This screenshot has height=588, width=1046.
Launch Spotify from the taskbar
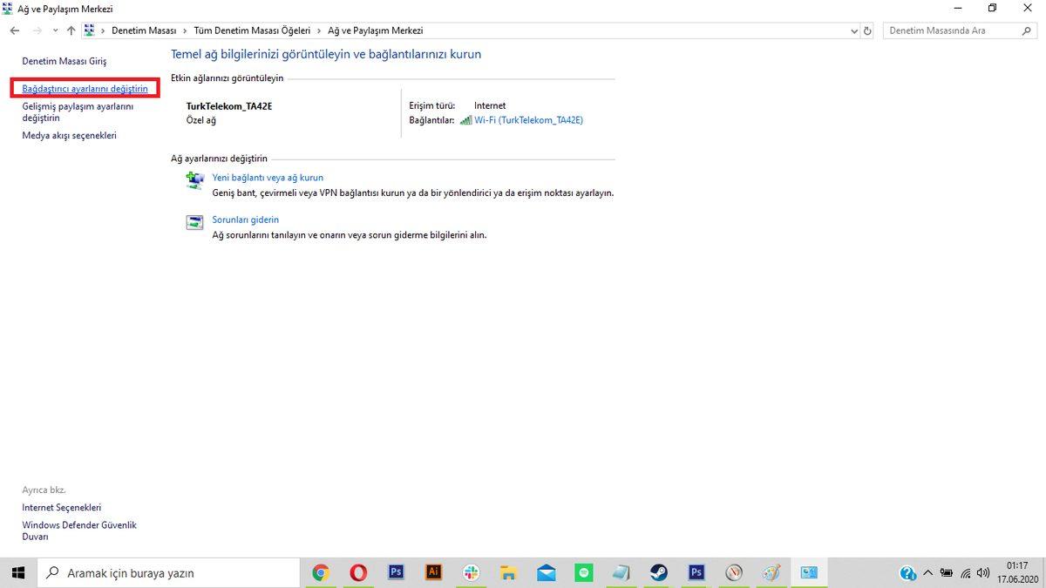point(584,572)
